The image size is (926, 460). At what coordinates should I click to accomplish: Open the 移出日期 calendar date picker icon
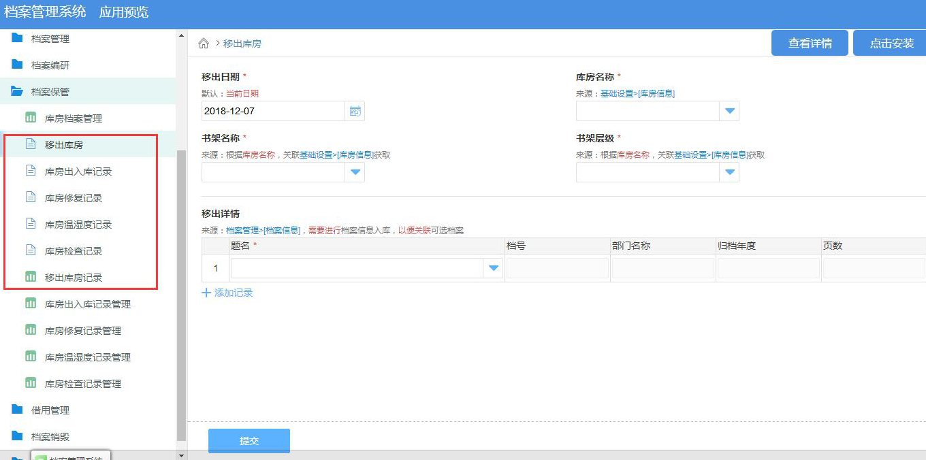tap(355, 110)
